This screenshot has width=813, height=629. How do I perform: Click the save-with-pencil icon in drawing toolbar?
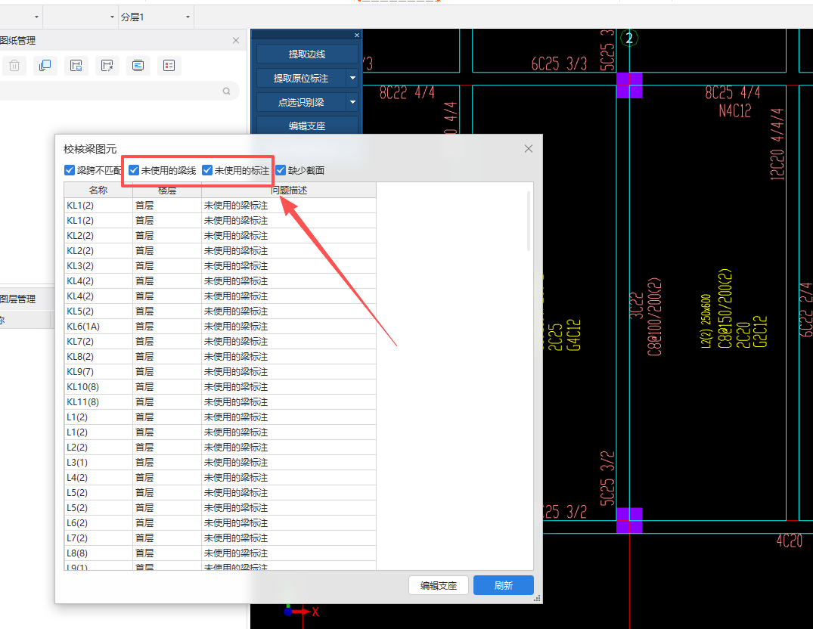click(x=107, y=66)
